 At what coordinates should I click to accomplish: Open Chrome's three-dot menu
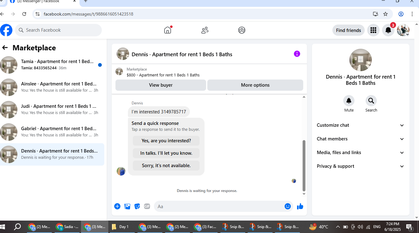[x=412, y=14]
